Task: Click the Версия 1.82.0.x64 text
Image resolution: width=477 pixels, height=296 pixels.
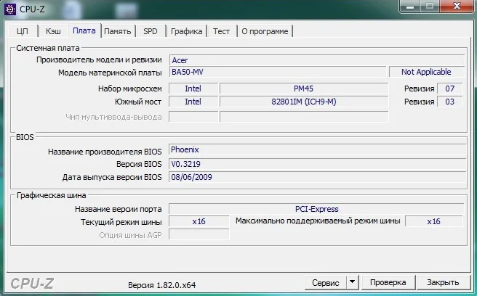Action: (162, 285)
